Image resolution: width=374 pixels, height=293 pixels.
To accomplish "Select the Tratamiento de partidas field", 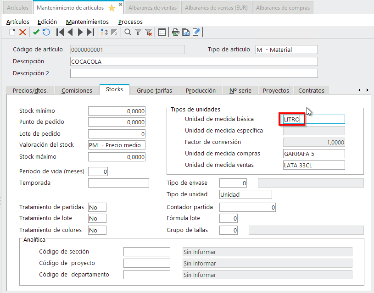I will tap(97, 207).
